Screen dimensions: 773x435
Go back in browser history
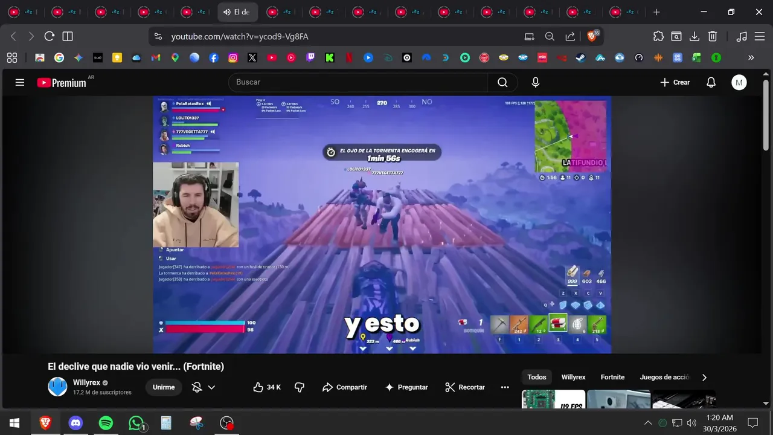click(13, 36)
